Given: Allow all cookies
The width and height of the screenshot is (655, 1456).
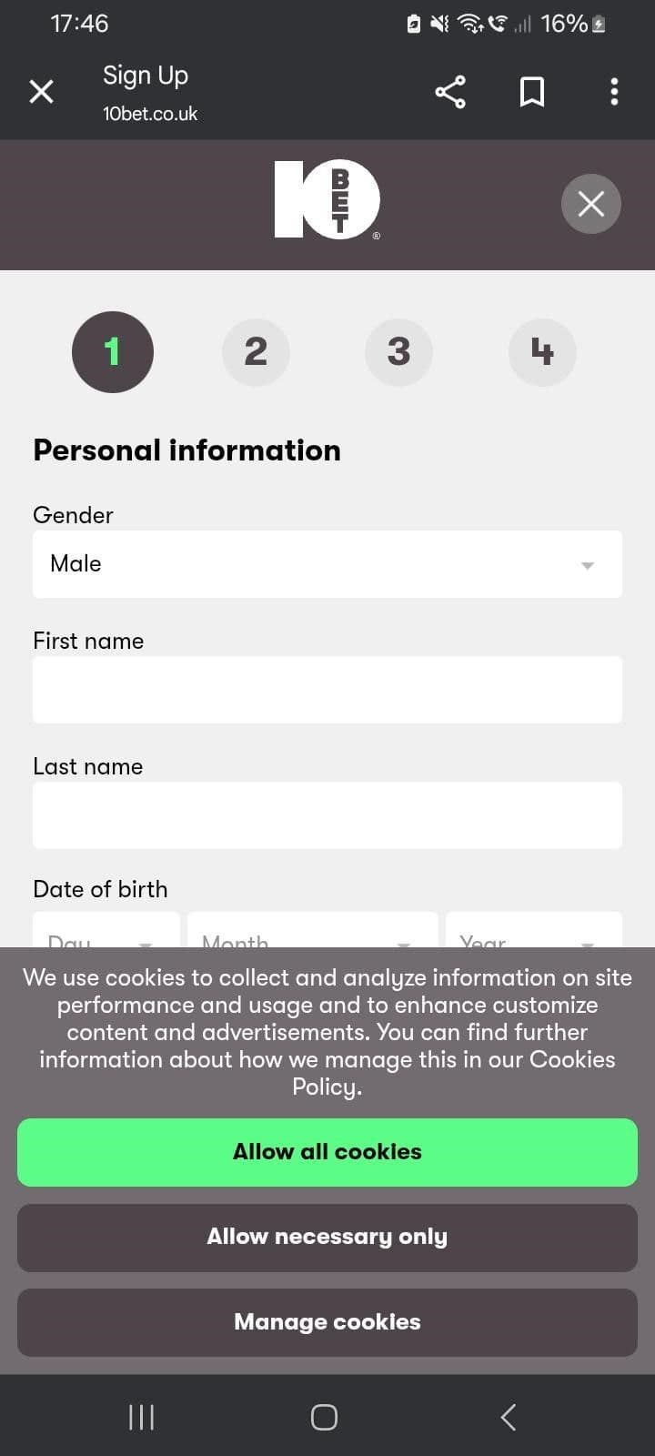Looking at the screenshot, I should (x=327, y=1152).
